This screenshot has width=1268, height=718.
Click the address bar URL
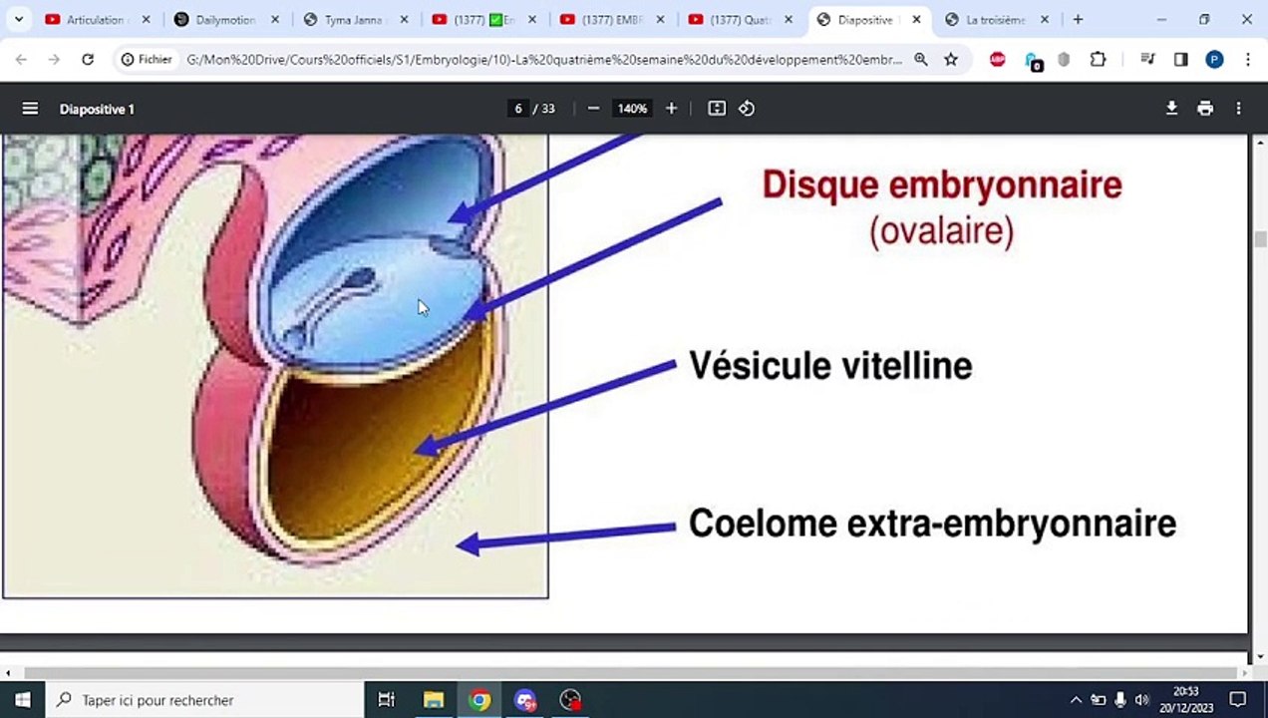tap(544, 60)
